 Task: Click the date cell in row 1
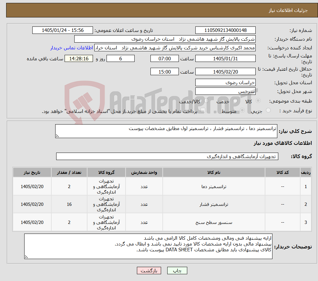(x=32, y=186)
